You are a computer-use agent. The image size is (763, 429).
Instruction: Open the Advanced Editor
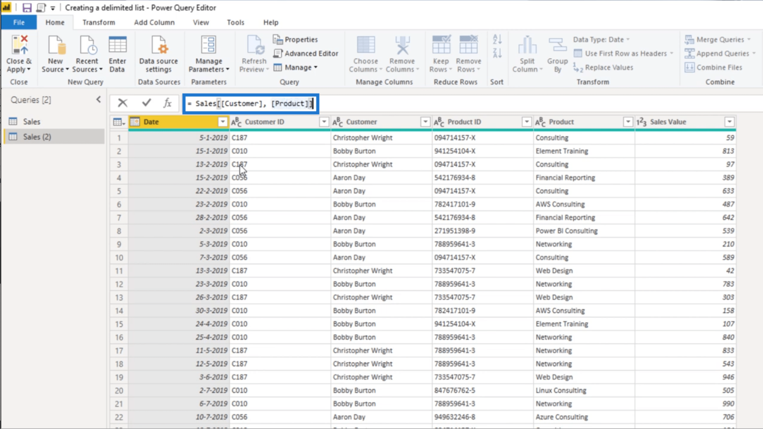(306, 54)
